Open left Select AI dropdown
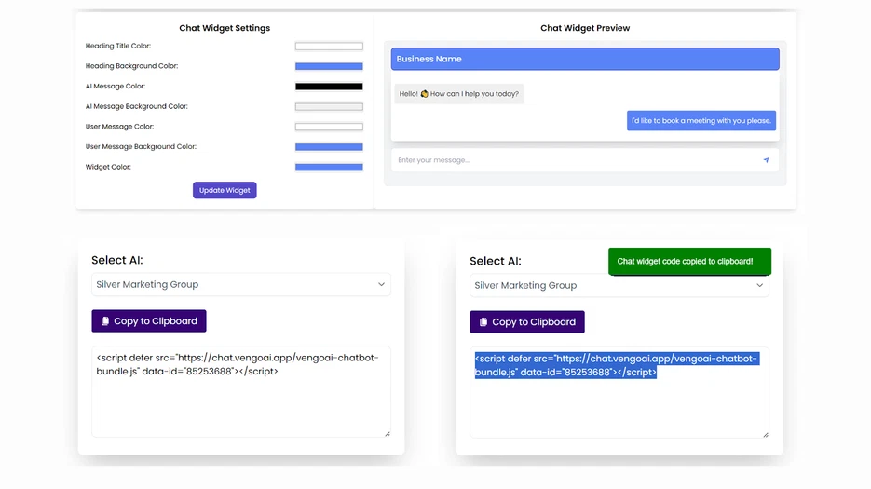871x489 pixels. click(x=240, y=284)
